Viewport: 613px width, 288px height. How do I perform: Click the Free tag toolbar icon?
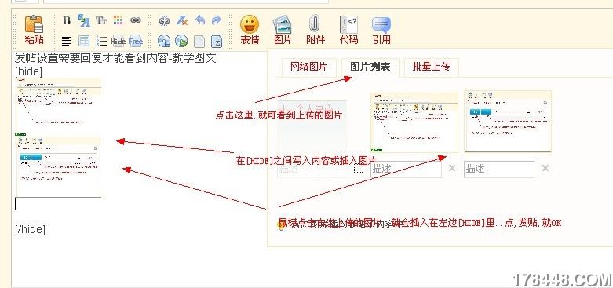(136, 41)
